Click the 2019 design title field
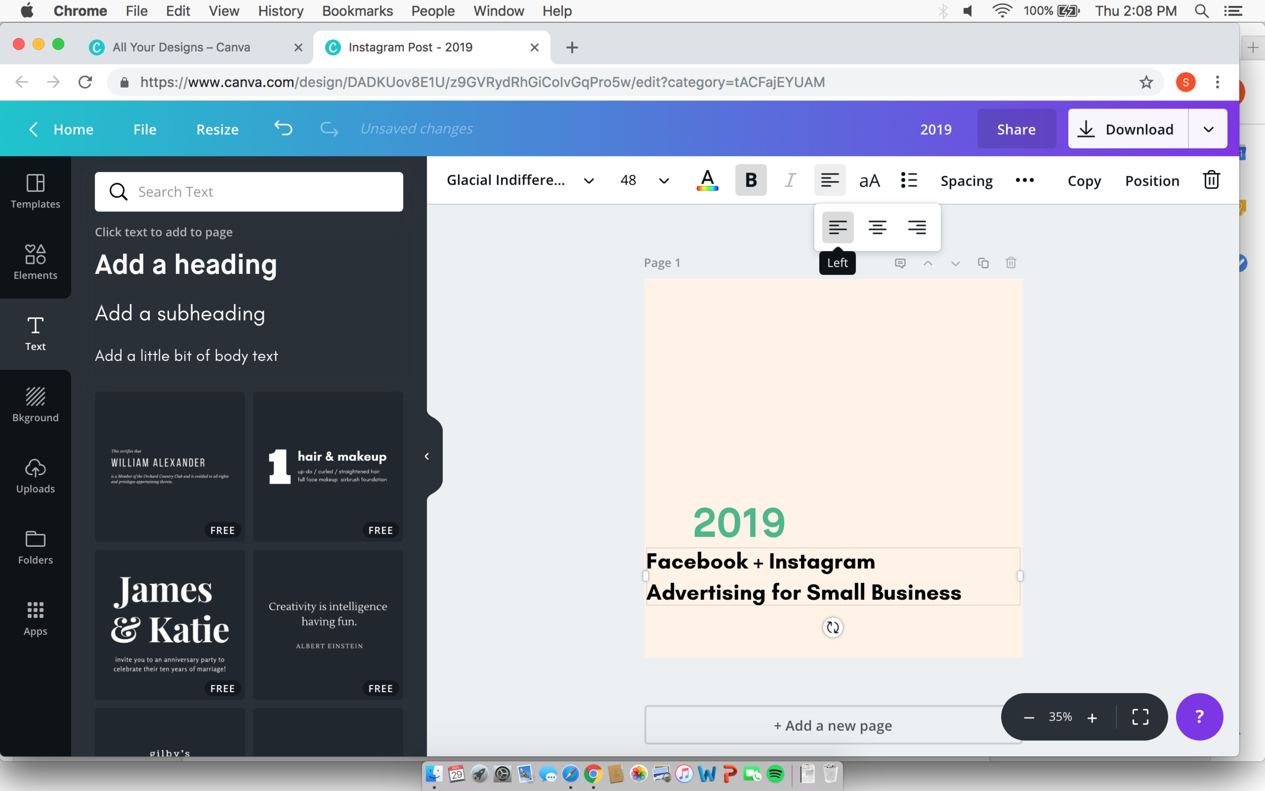1265x791 pixels. [x=936, y=129]
